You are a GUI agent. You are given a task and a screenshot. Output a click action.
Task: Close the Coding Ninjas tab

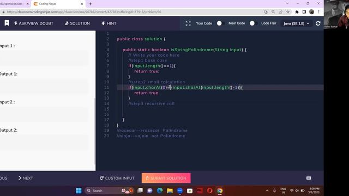(x=82, y=4)
